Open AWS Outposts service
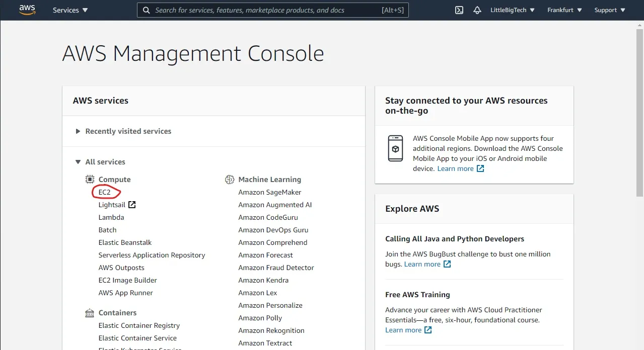The image size is (644, 350). coord(121,268)
